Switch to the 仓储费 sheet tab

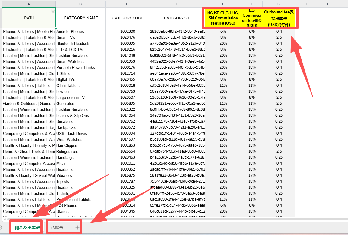57,228
